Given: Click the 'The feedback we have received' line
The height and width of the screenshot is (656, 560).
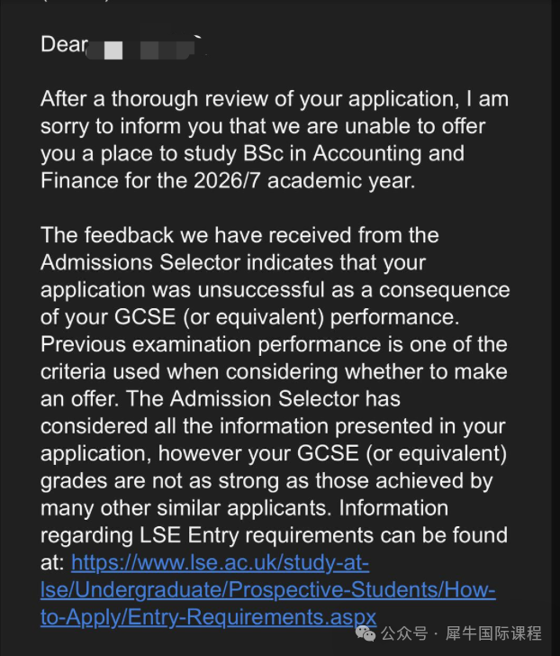Looking at the screenshot, I should click(239, 235).
